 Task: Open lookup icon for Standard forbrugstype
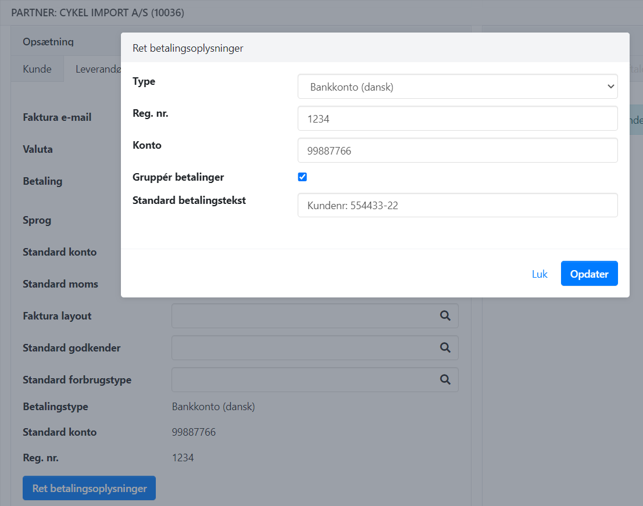point(445,379)
